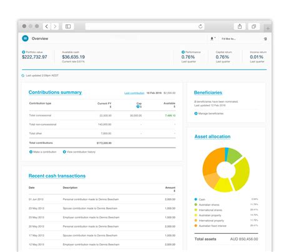Click the orange Australian fixed interest legend swatch
This screenshot has width=296, height=252.
tap(195, 226)
